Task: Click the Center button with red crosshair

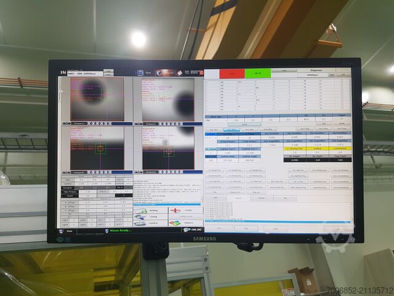Action: [186, 210]
